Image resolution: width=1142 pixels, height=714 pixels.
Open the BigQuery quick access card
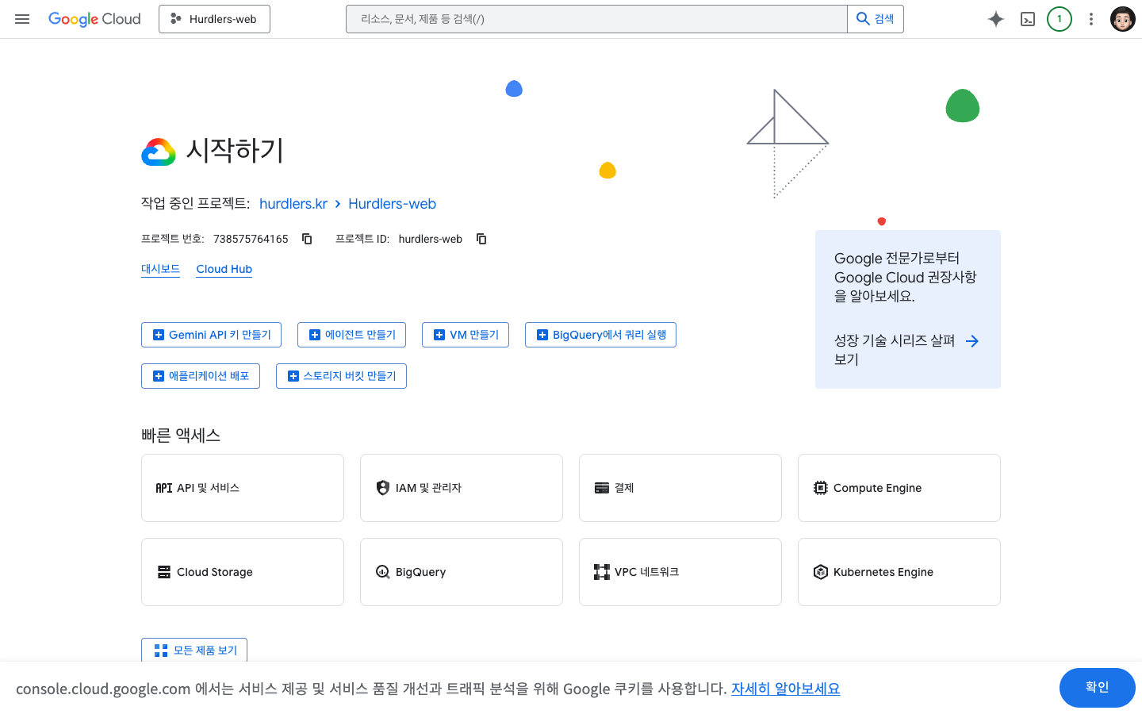(462, 572)
